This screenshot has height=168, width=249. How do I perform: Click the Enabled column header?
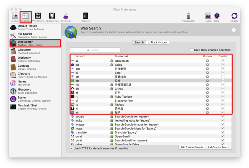pyautogui.click(x=223, y=56)
